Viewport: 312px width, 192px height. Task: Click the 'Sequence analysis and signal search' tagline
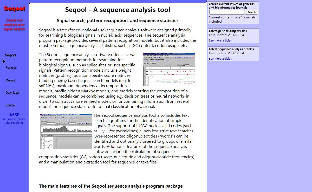click(x=14, y=25)
